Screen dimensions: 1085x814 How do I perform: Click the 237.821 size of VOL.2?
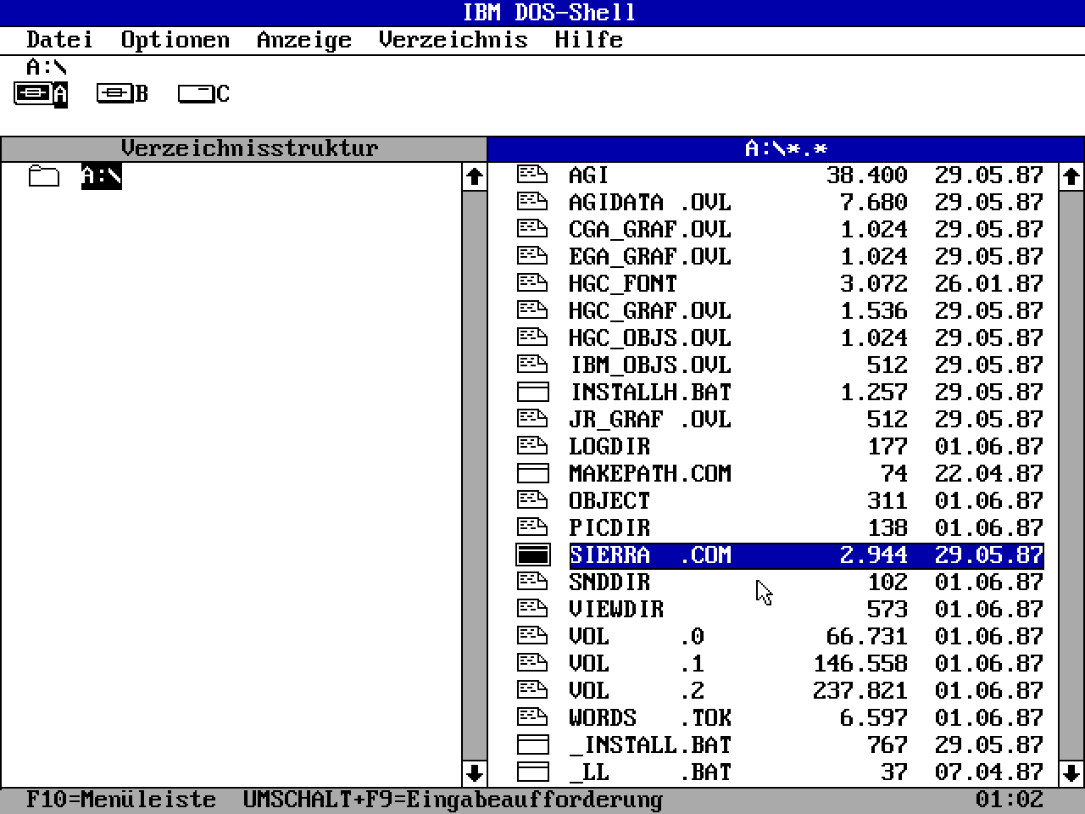(860, 690)
